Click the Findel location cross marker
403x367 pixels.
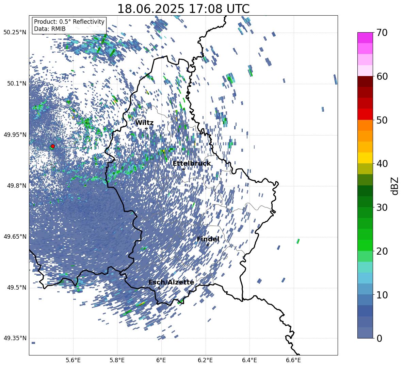point(208,245)
